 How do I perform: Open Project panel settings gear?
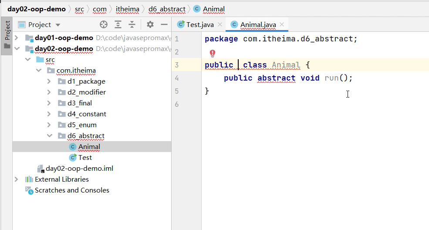click(x=150, y=25)
